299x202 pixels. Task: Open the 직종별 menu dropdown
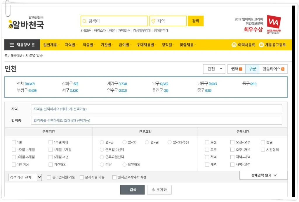(x=89, y=45)
